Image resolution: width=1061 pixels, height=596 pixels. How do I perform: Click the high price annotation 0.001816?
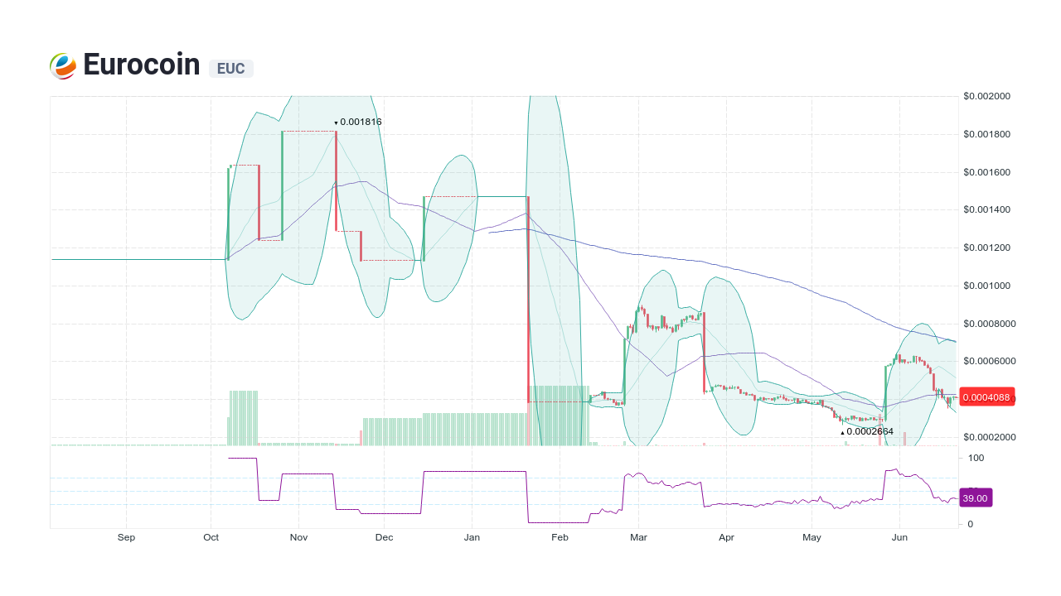[358, 122]
